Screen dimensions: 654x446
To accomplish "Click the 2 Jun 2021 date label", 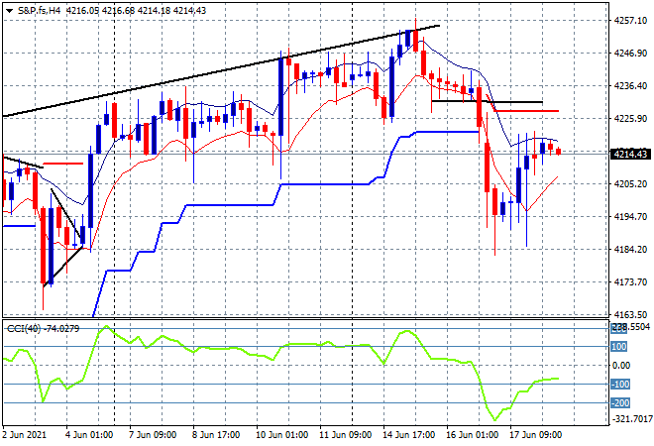I will point(25,435).
